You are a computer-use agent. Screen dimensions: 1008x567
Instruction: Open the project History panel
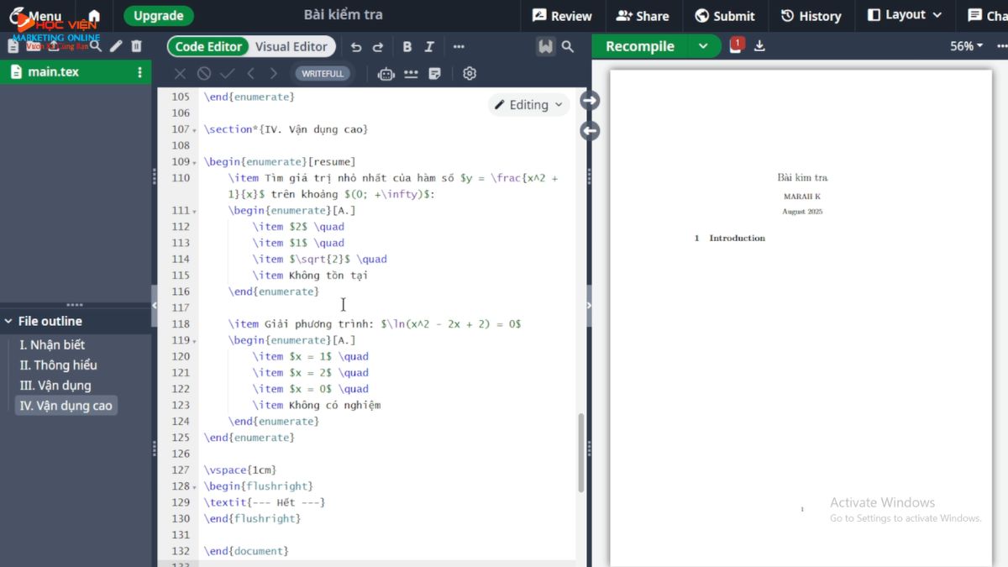pos(810,15)
